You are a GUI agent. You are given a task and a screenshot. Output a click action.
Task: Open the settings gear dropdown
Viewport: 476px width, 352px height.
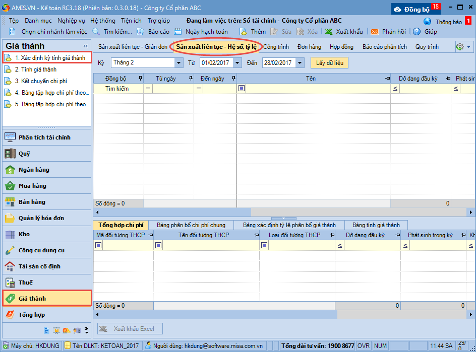(463, 46)
